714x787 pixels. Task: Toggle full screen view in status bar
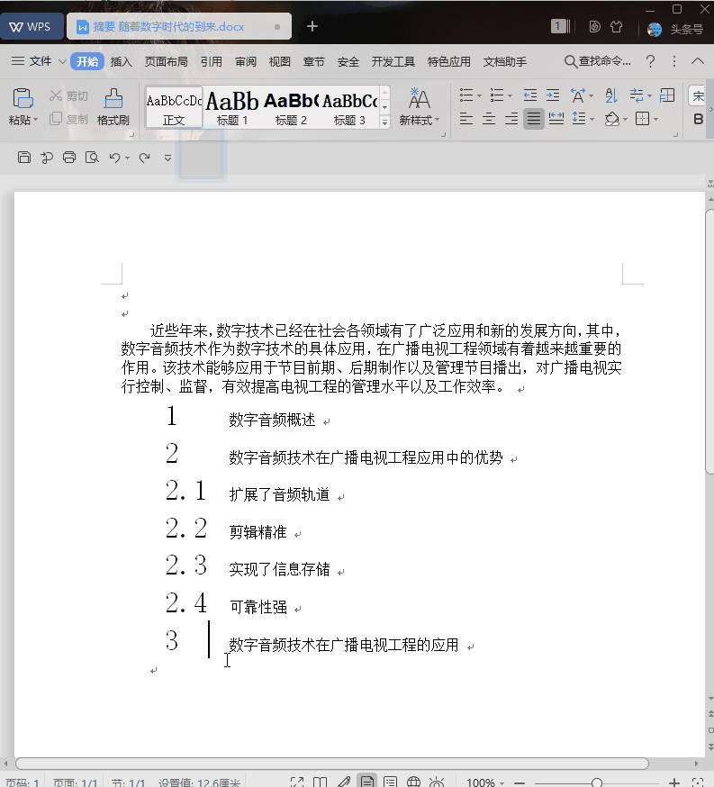[297, 782]
